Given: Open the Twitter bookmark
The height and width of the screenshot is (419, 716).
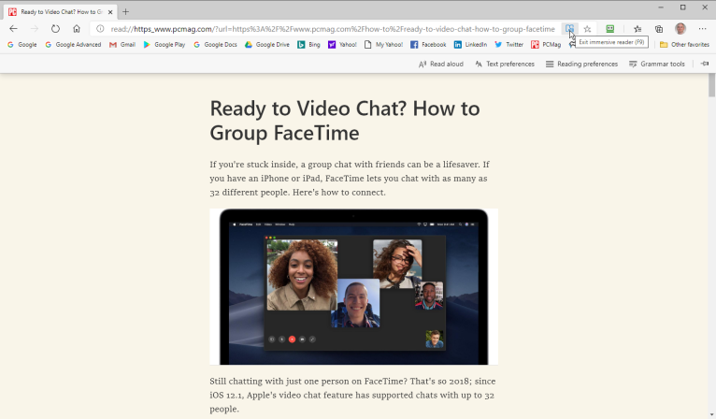Looking at the screenshot, I should 508,44.
